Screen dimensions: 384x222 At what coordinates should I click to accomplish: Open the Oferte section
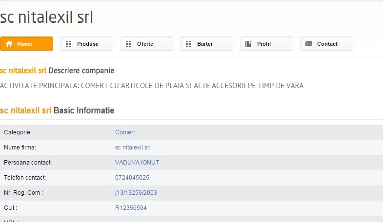pyautogui.click(x=145, y=44)
